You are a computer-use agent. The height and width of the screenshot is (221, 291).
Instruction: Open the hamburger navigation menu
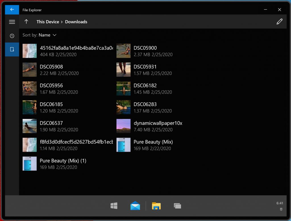[12, 22]
